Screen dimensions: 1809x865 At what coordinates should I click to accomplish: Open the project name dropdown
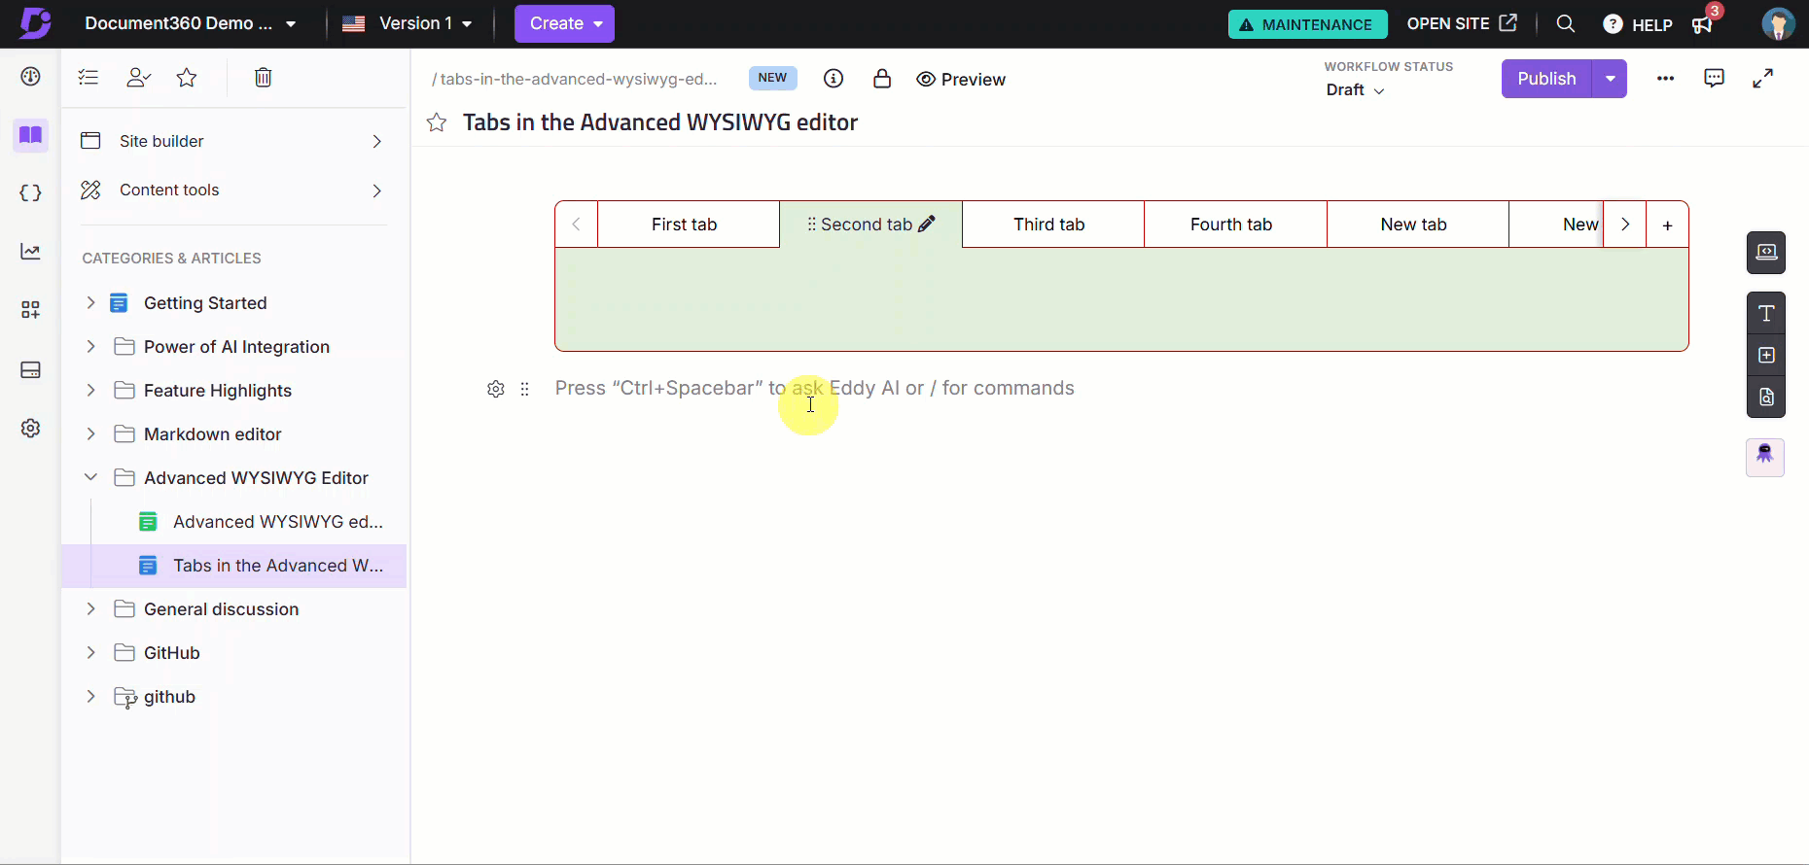tap(191, 23)
